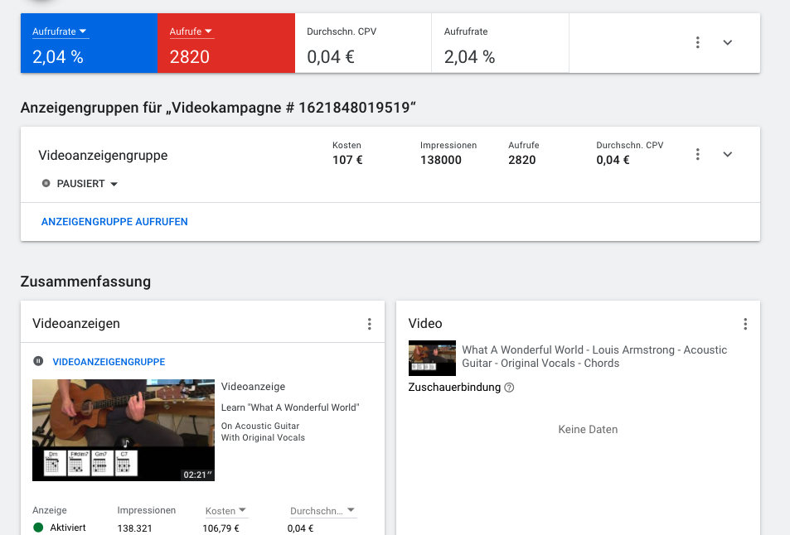Click the guitar video ad preview thumbnail
Viewport: 790px width, 535px height.
pyautogui.click(x=124, y=430)
